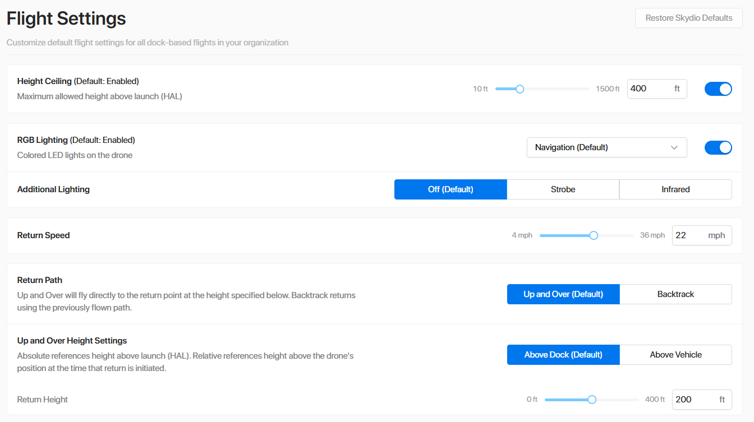Click the Return Speed slider handle
This screenshot has width=754, height=422.
594,235
